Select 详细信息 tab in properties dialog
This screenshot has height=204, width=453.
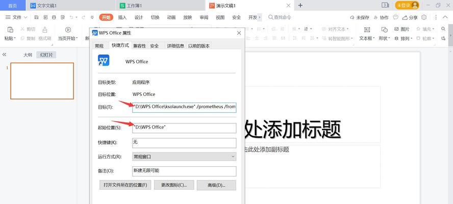pos(175,46)
